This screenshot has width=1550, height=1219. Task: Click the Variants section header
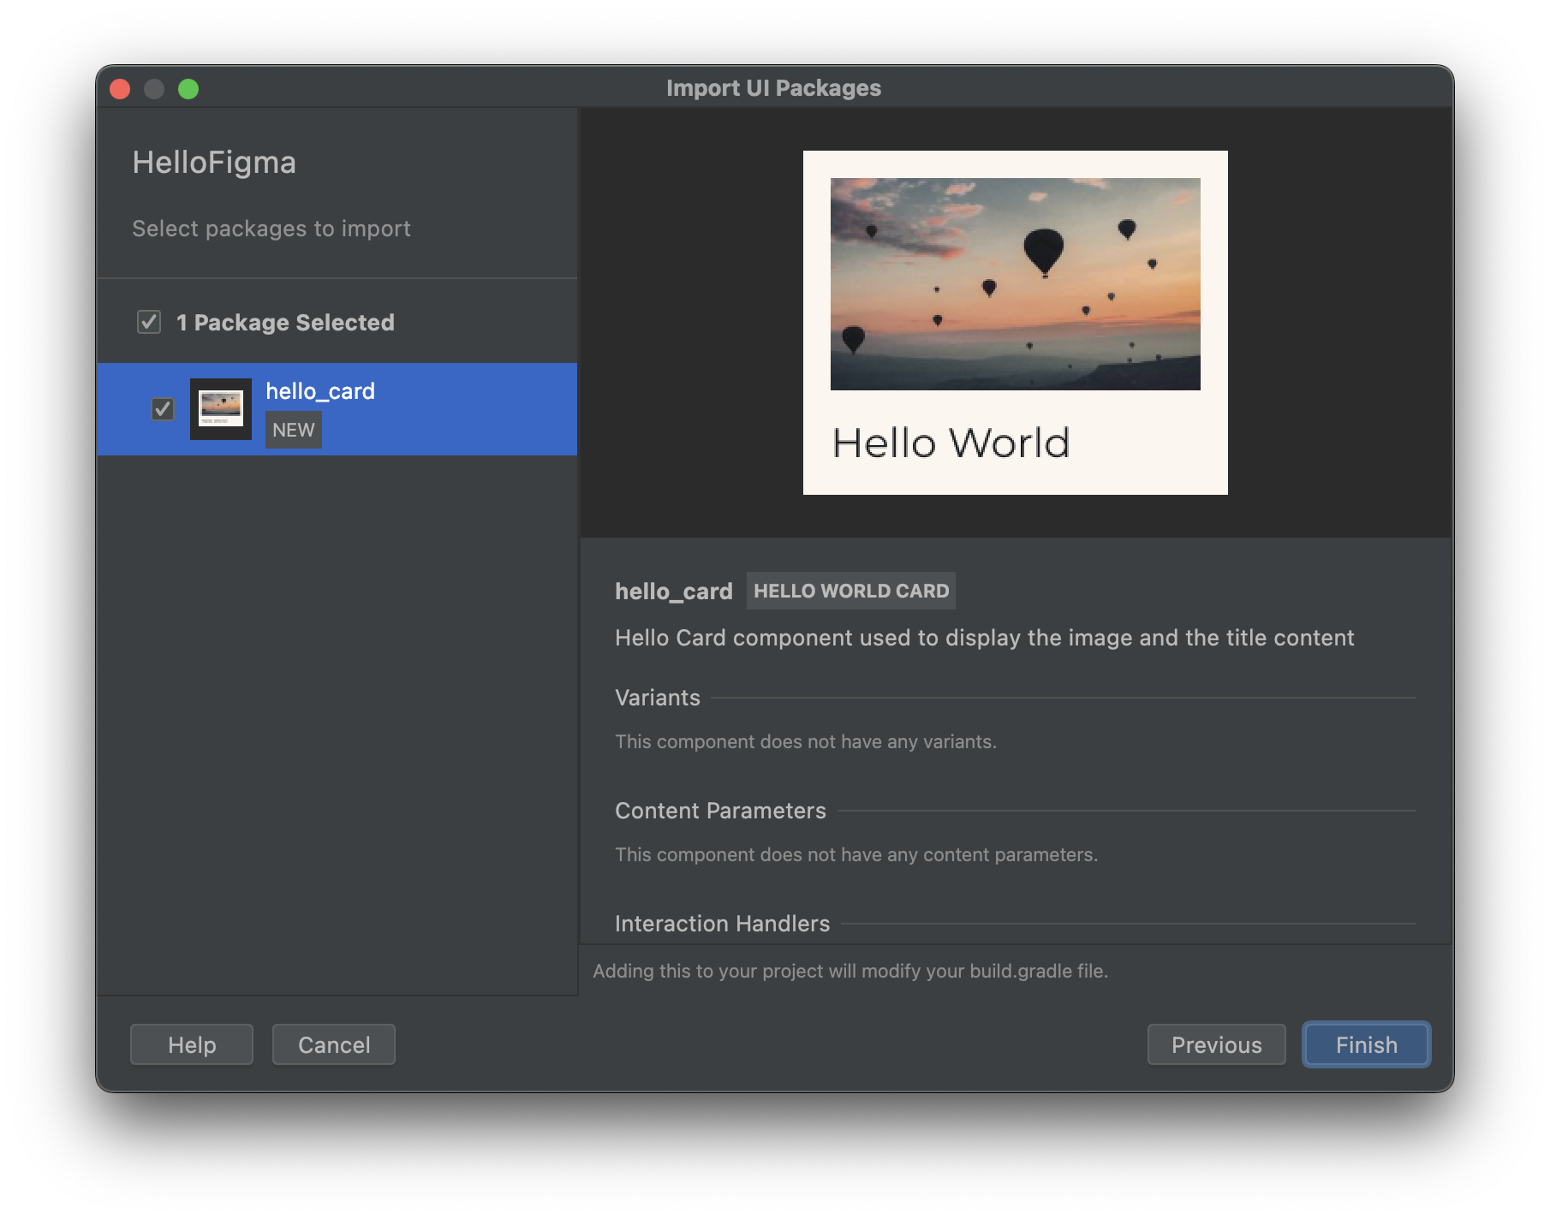pos(658,698)
